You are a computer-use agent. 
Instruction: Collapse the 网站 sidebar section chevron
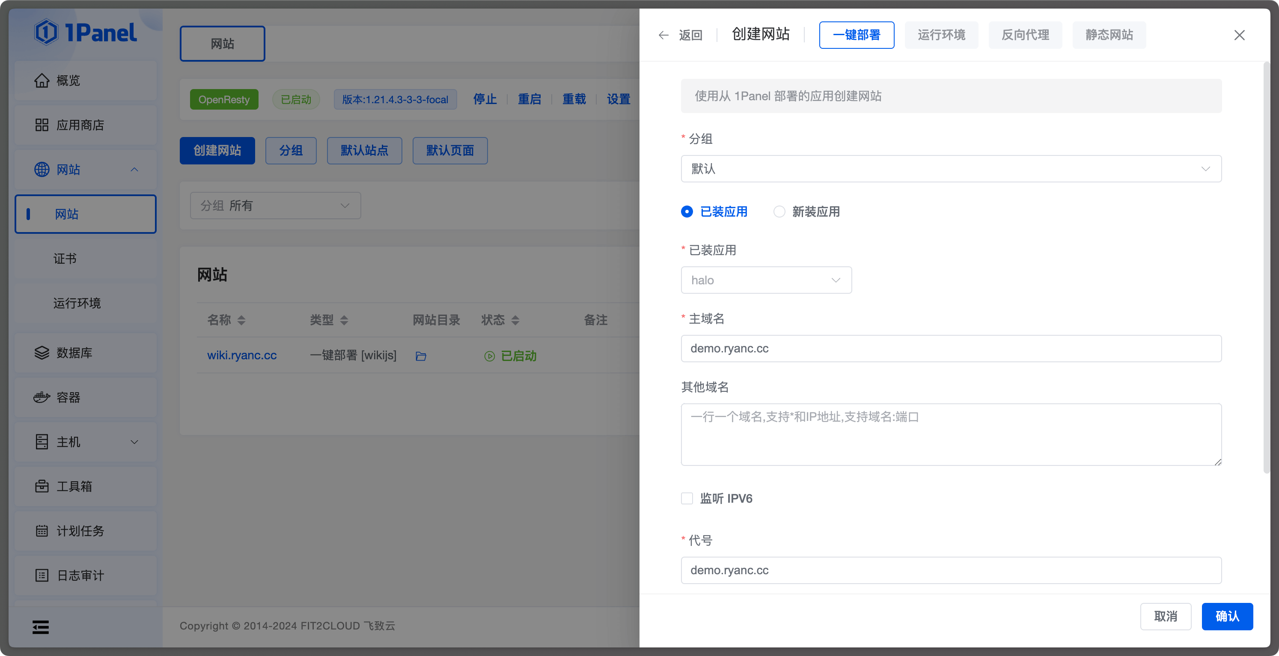[134, 169]
